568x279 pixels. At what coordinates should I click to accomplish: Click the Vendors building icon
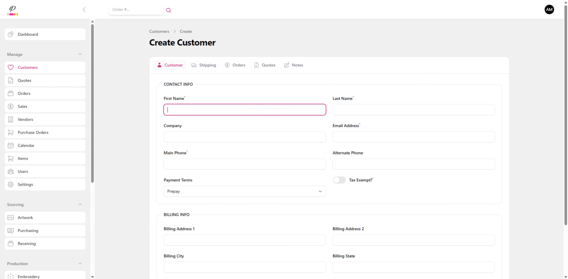[x=11, y=119]
